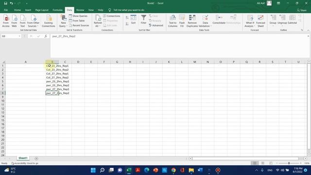Click the Windows Start button
The height and width of the screenshot is (175, 311).
click(x=93, y=170)
